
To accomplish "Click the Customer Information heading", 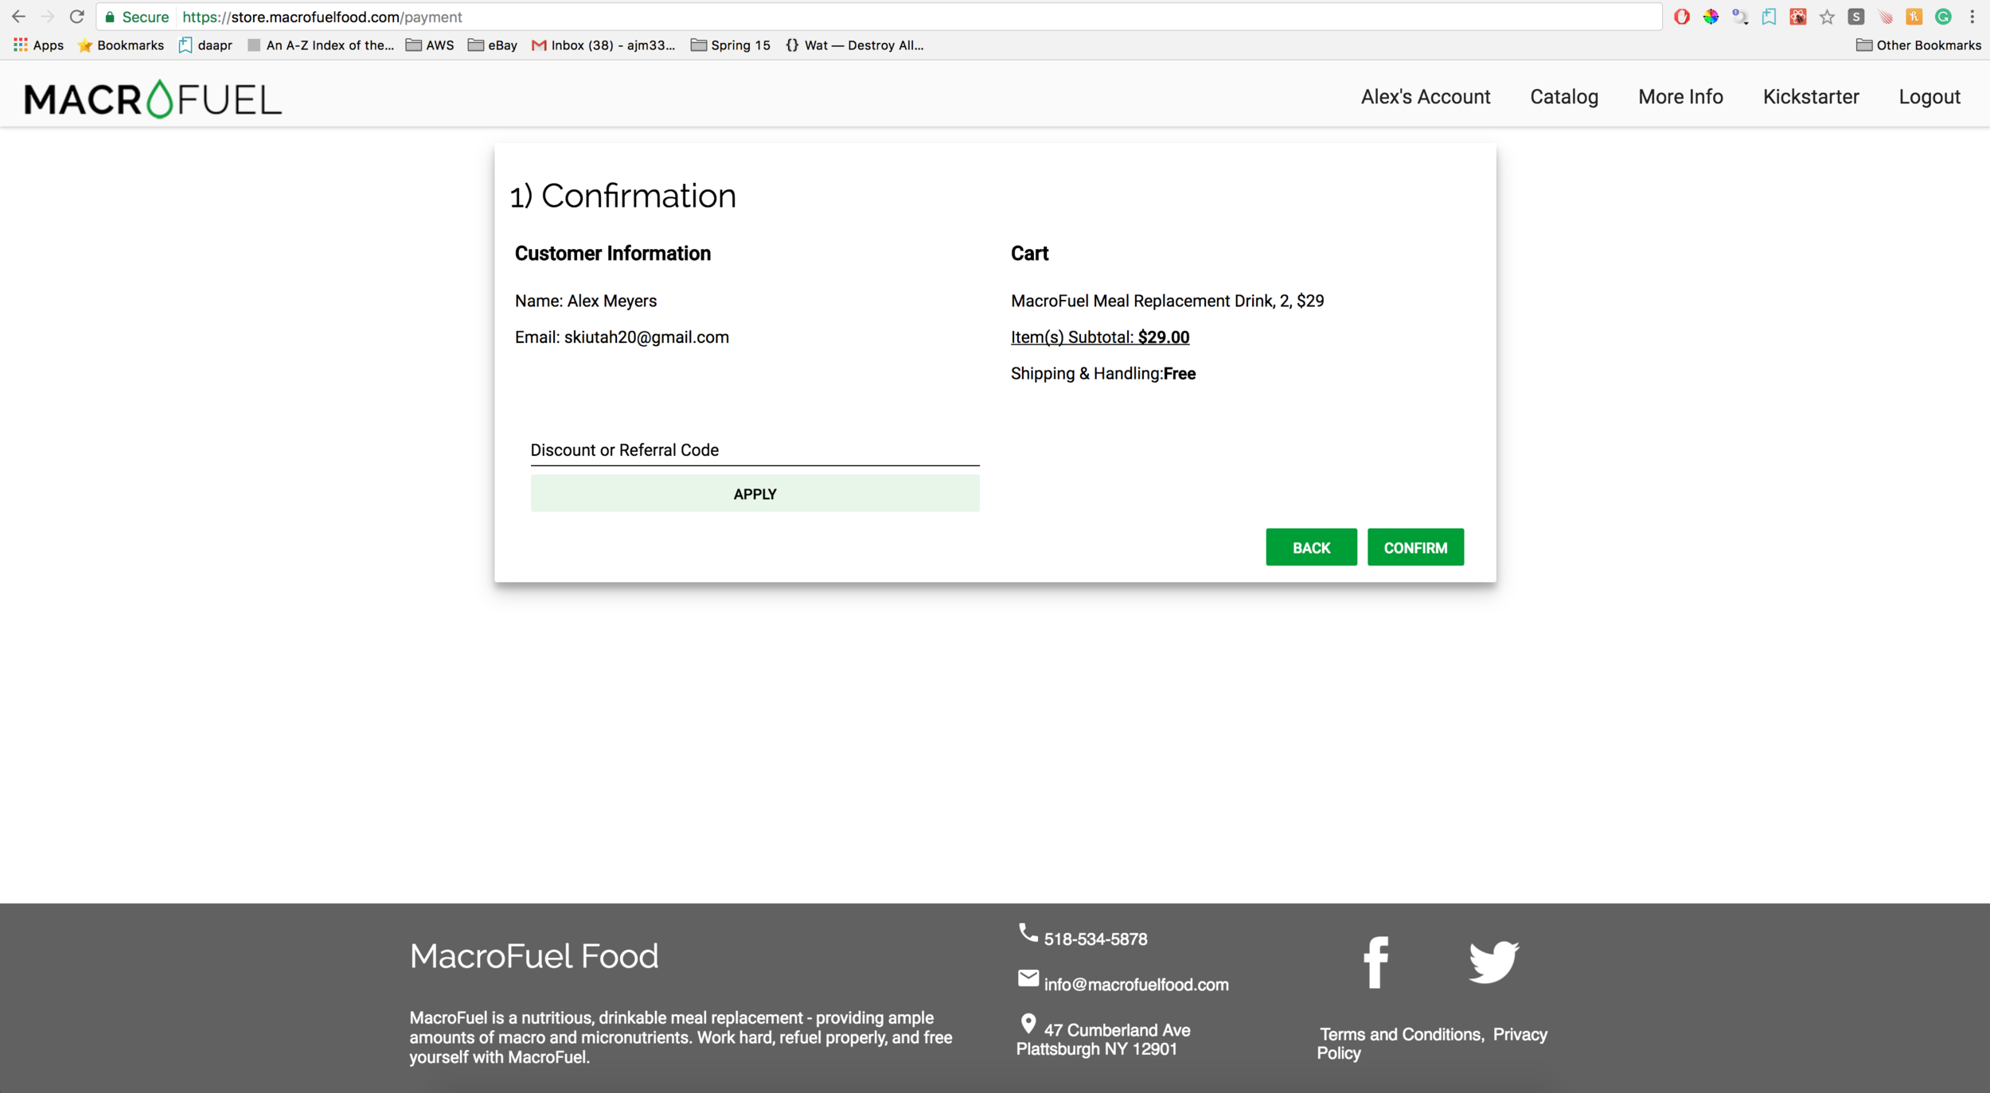I will (613, 253).
